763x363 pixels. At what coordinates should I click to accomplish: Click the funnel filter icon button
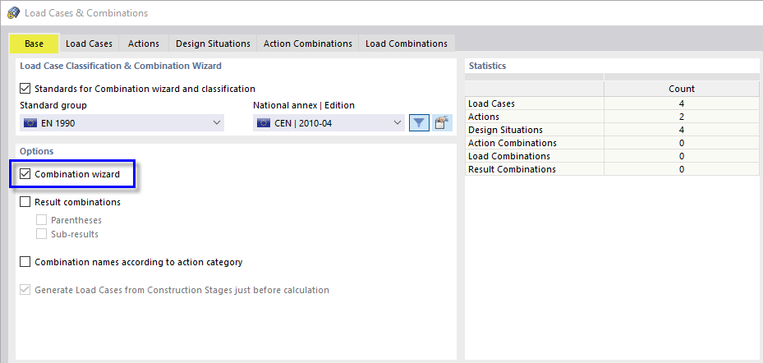point(419,123)
